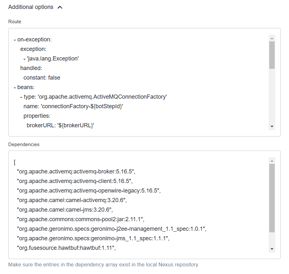Click the camel-activemq:3.20.6 dependency line

72,200
